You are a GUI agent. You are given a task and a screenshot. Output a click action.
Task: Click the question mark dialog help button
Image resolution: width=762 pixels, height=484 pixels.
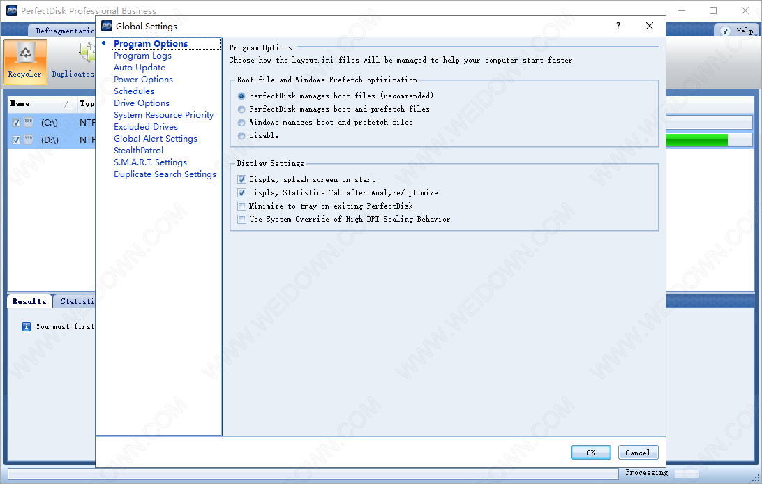tap(618, 26)
